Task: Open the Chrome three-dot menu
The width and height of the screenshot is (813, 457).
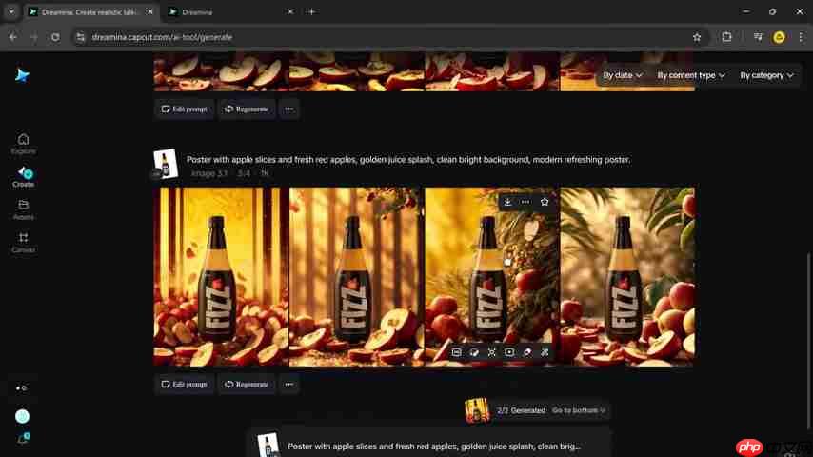Action: pyautogui.click(x=801, y=37)
